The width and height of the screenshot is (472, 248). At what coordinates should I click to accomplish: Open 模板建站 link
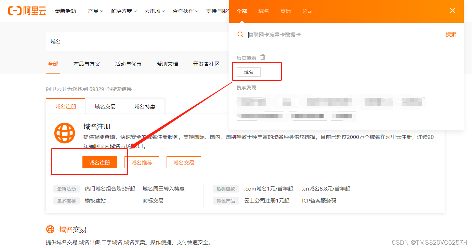(x=95, y=201)
